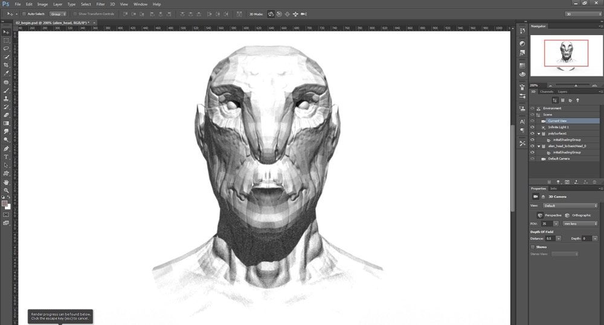Switch to the Channels tab
This screenshot has width=604, height=325.
coord(546,92)
